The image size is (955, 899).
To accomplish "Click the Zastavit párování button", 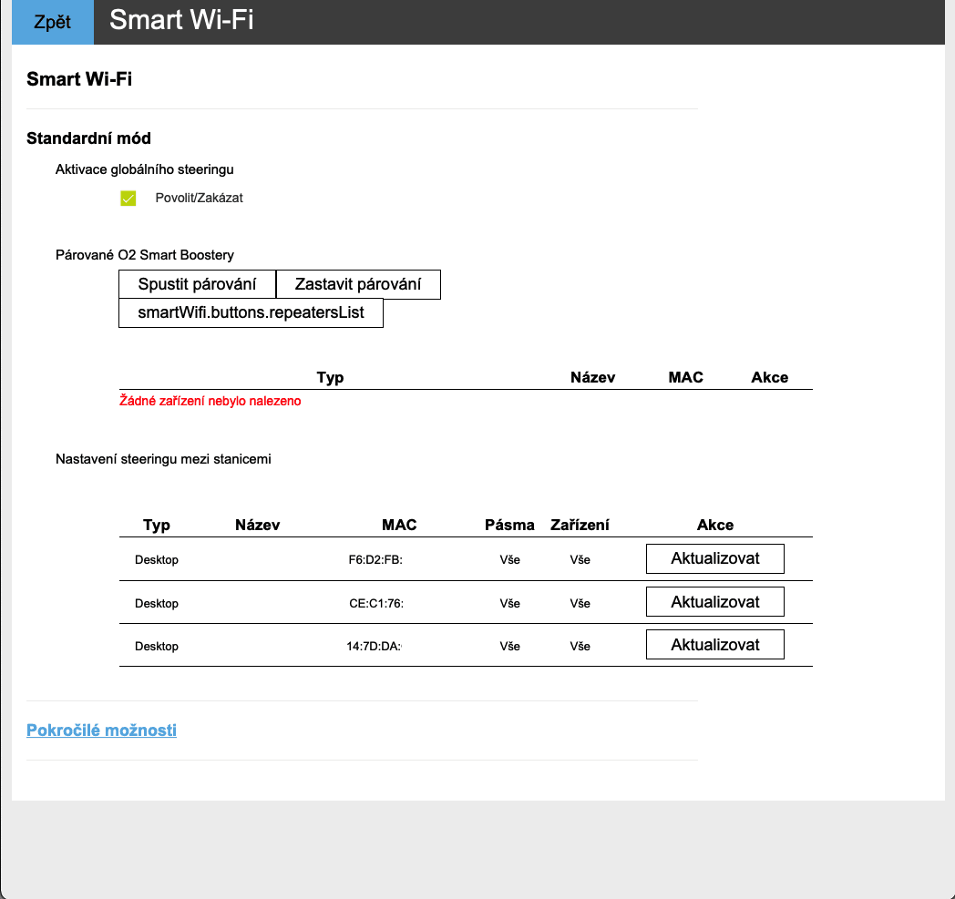I will (x=358, y=284).
